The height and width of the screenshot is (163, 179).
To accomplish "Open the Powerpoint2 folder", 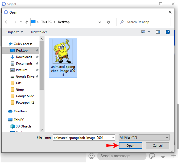I will point(22,103).
